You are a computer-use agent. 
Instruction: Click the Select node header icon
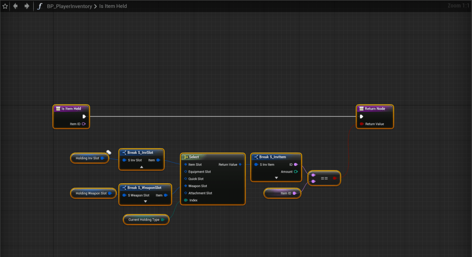coord(185,157)
